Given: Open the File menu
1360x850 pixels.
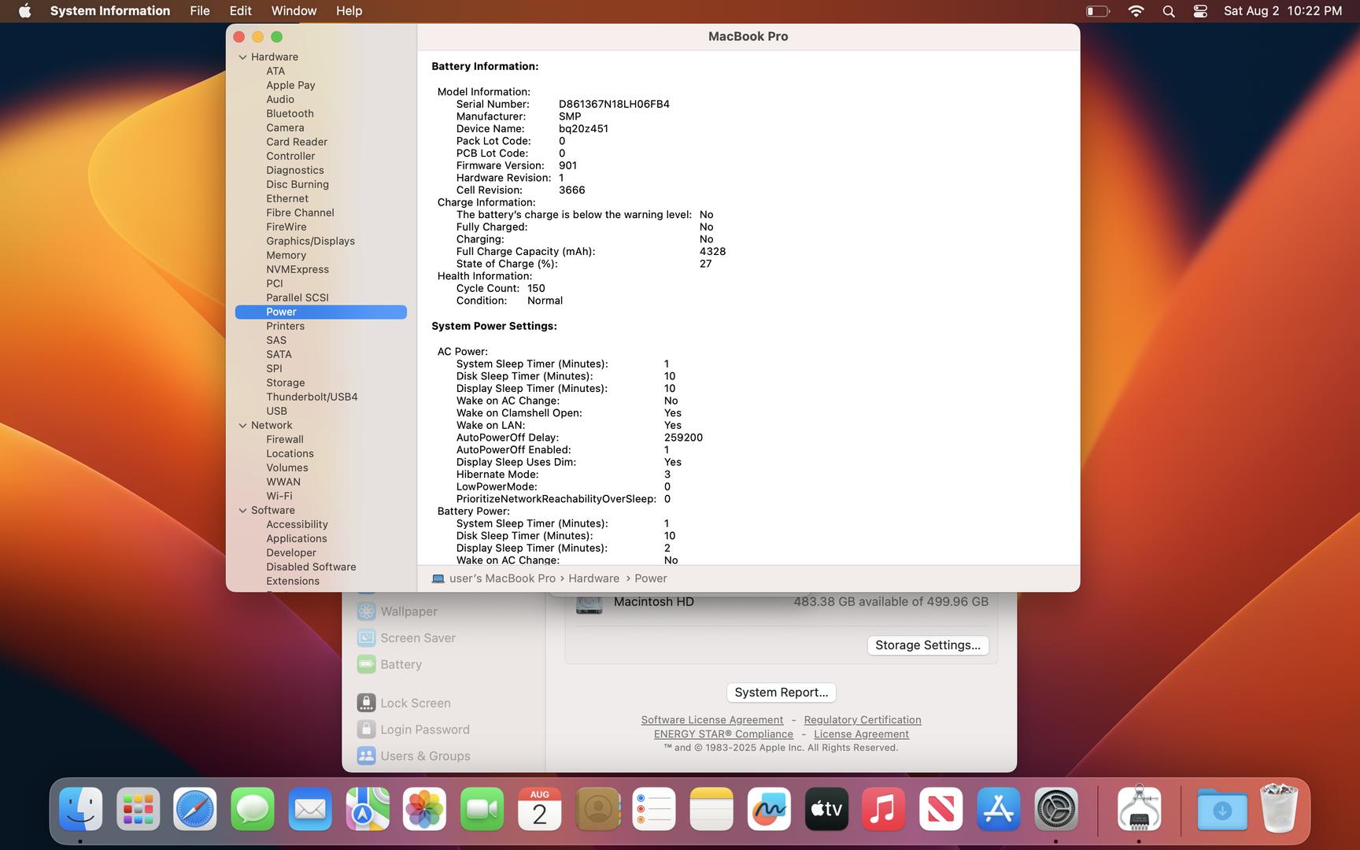Looking at the screenshot, I should [200, 11].
